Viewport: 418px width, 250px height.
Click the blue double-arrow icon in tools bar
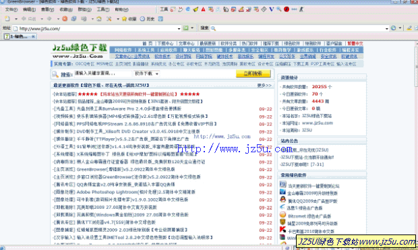click(294, 9)
